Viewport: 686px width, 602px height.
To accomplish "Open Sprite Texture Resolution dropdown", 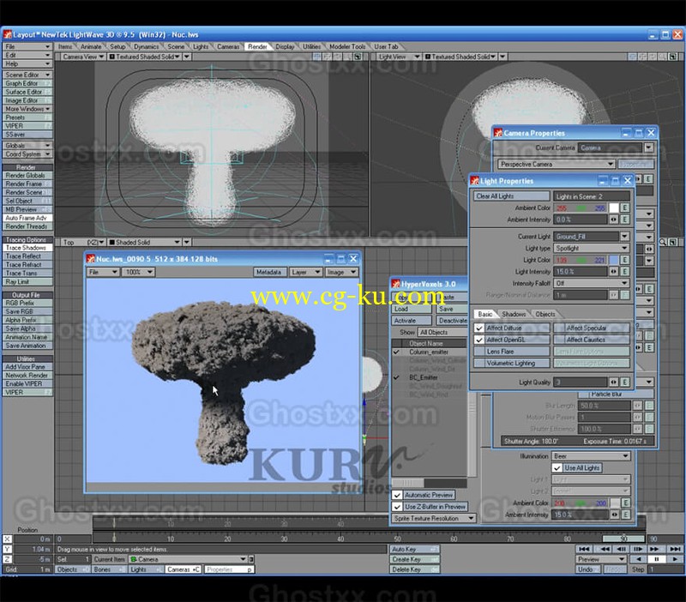I will (433, 519).
